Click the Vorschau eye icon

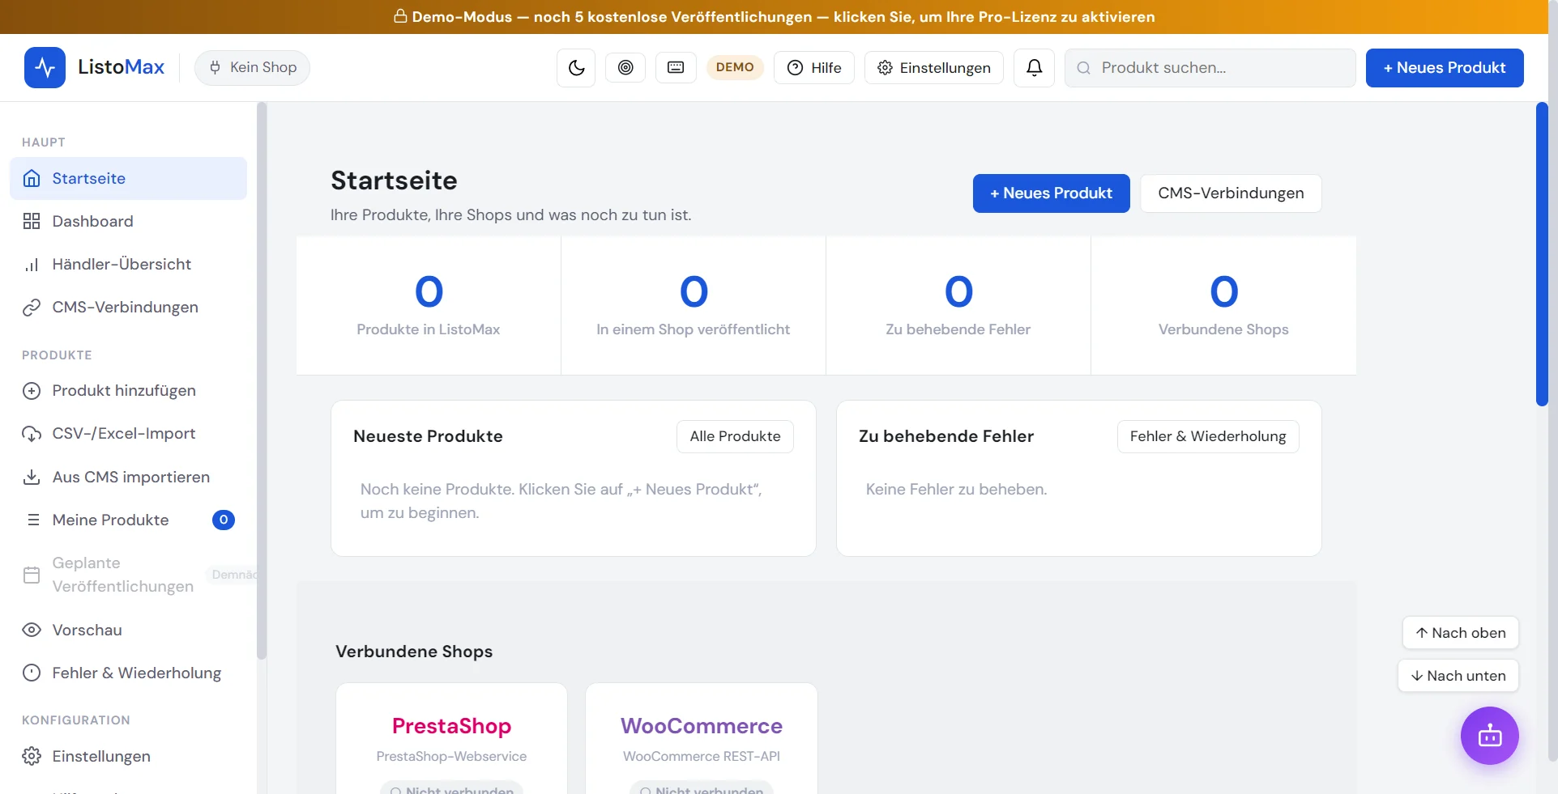(x=32, y=631)
